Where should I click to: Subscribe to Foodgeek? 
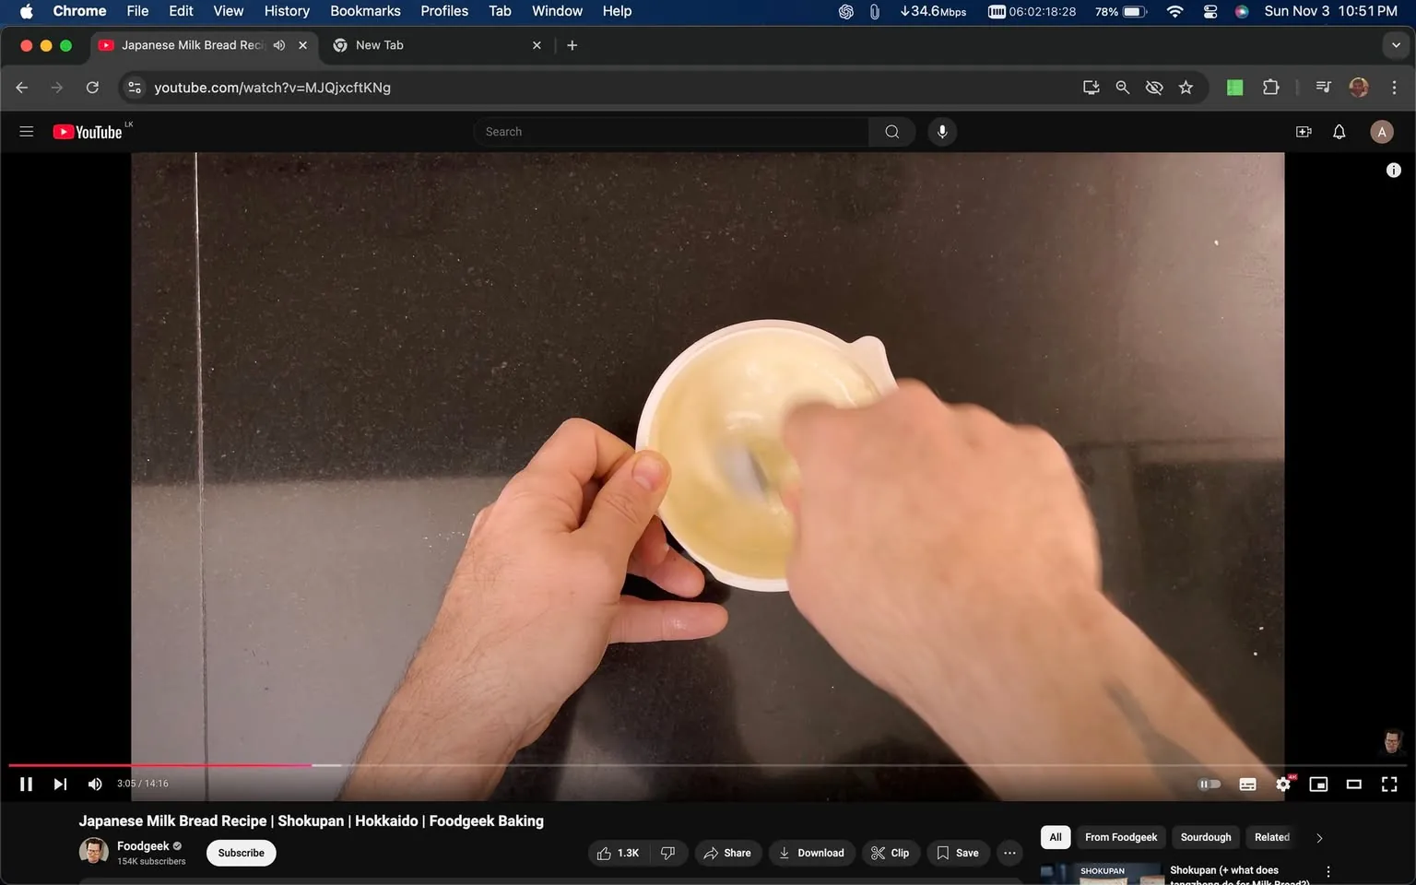click(240, 853)
